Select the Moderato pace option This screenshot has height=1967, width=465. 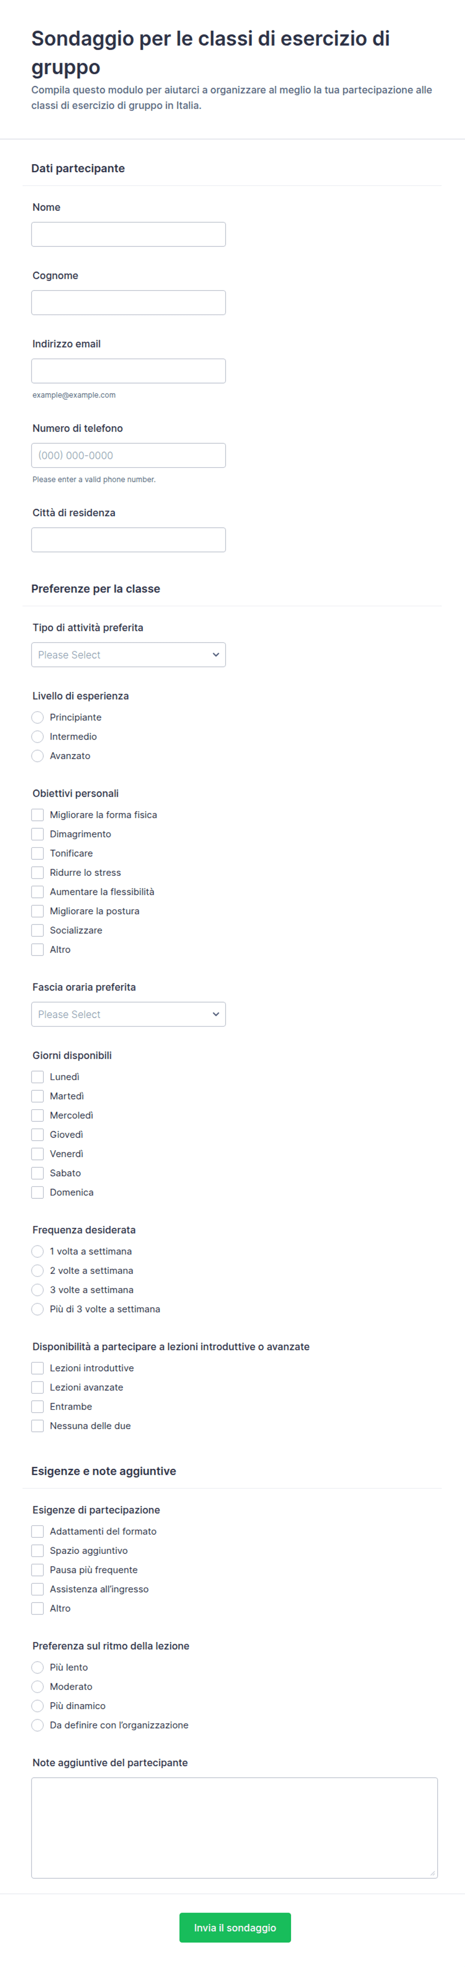(37, 1686)
